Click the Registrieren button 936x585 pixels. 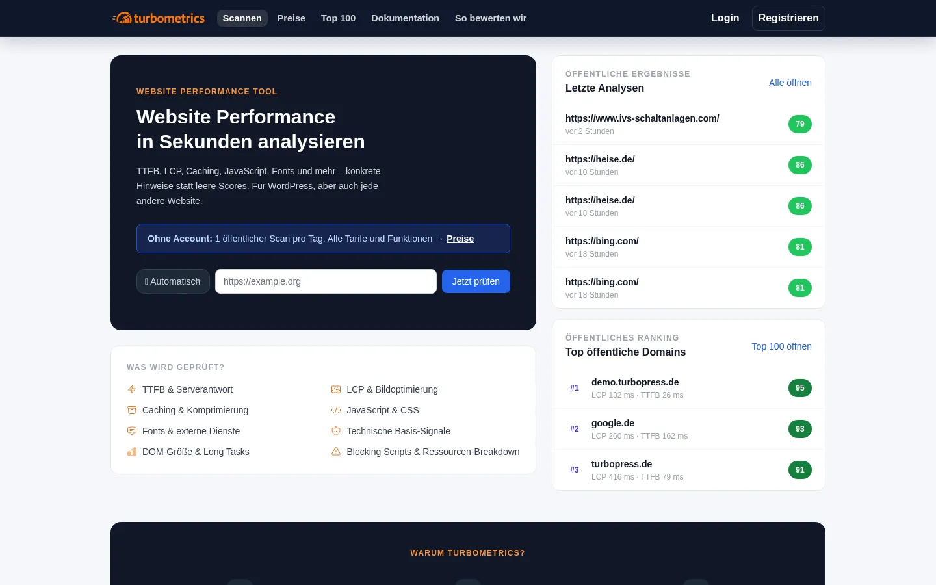point(788,18)
